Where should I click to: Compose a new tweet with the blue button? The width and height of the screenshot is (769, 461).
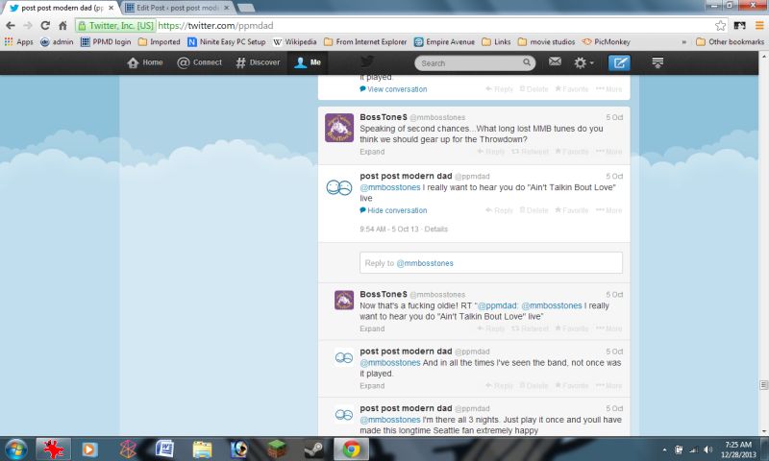[x=619, y=62]
